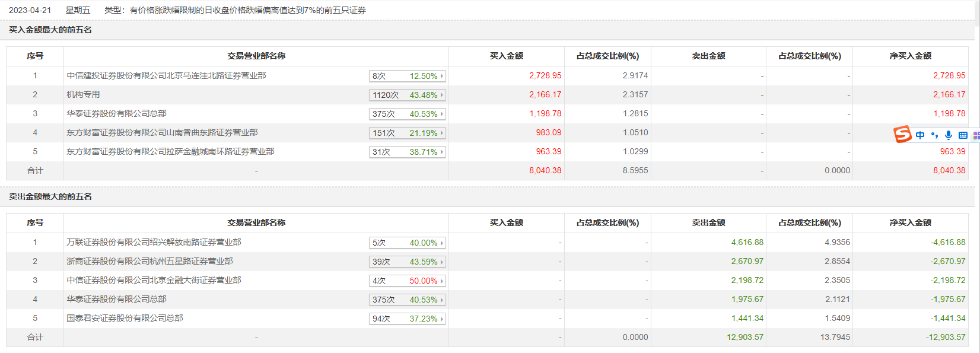The height and width of the screenshot is (353, 980).
Task: Open the Sogou soft keyboard icon
Action: click(963, 135)
